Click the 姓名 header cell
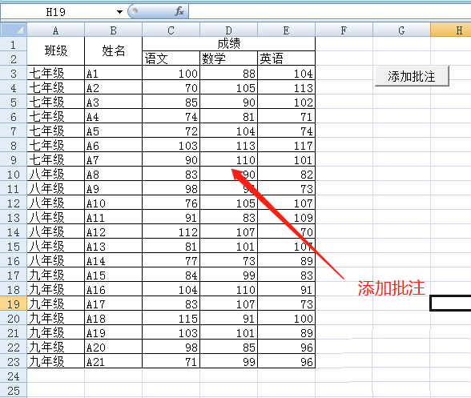 pyautogui.click(x=113, y=50)
